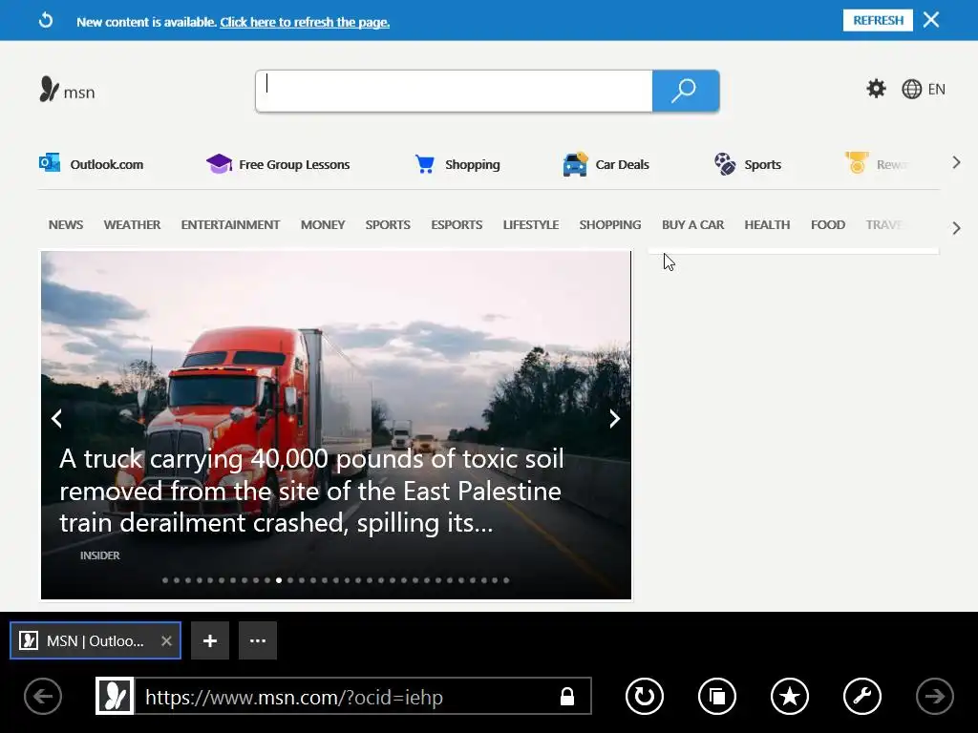This screenshot has width=978, height=733.
Task: Open the EN language selector
Action: [x=924, y=89]
